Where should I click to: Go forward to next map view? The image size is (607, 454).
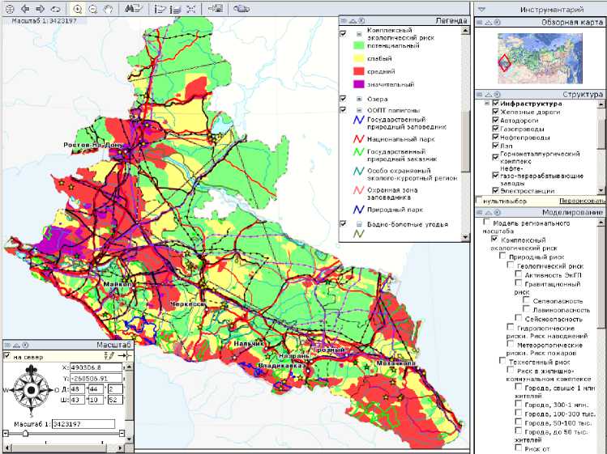point(40,8)
